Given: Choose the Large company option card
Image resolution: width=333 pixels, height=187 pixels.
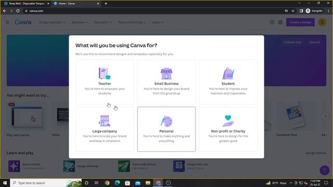Looking at the screenshot, I should click(105, 129).
